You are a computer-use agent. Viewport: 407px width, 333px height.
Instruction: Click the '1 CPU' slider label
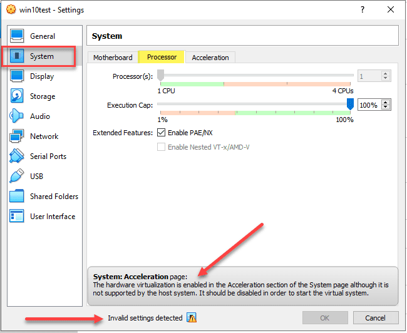click(166, 91)
